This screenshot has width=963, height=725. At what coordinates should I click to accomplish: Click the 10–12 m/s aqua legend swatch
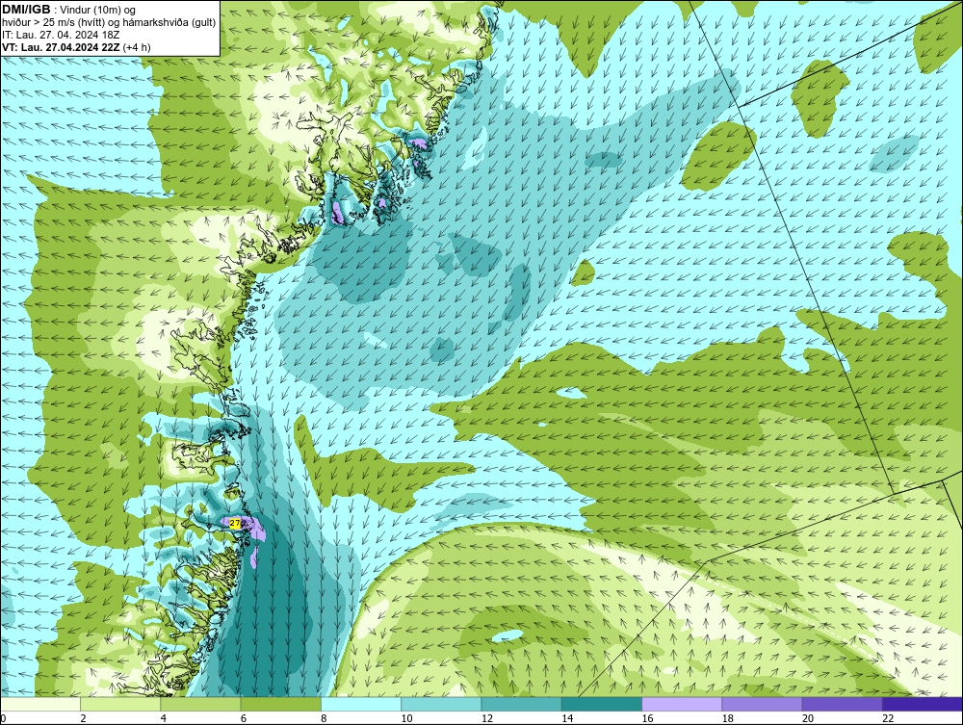[x=442, y=704]
